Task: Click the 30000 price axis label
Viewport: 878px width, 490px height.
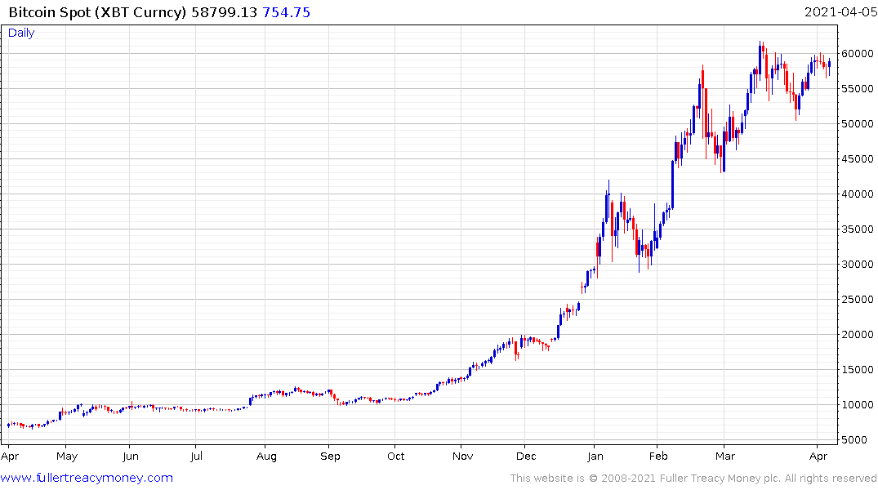Action: (858, 265)
